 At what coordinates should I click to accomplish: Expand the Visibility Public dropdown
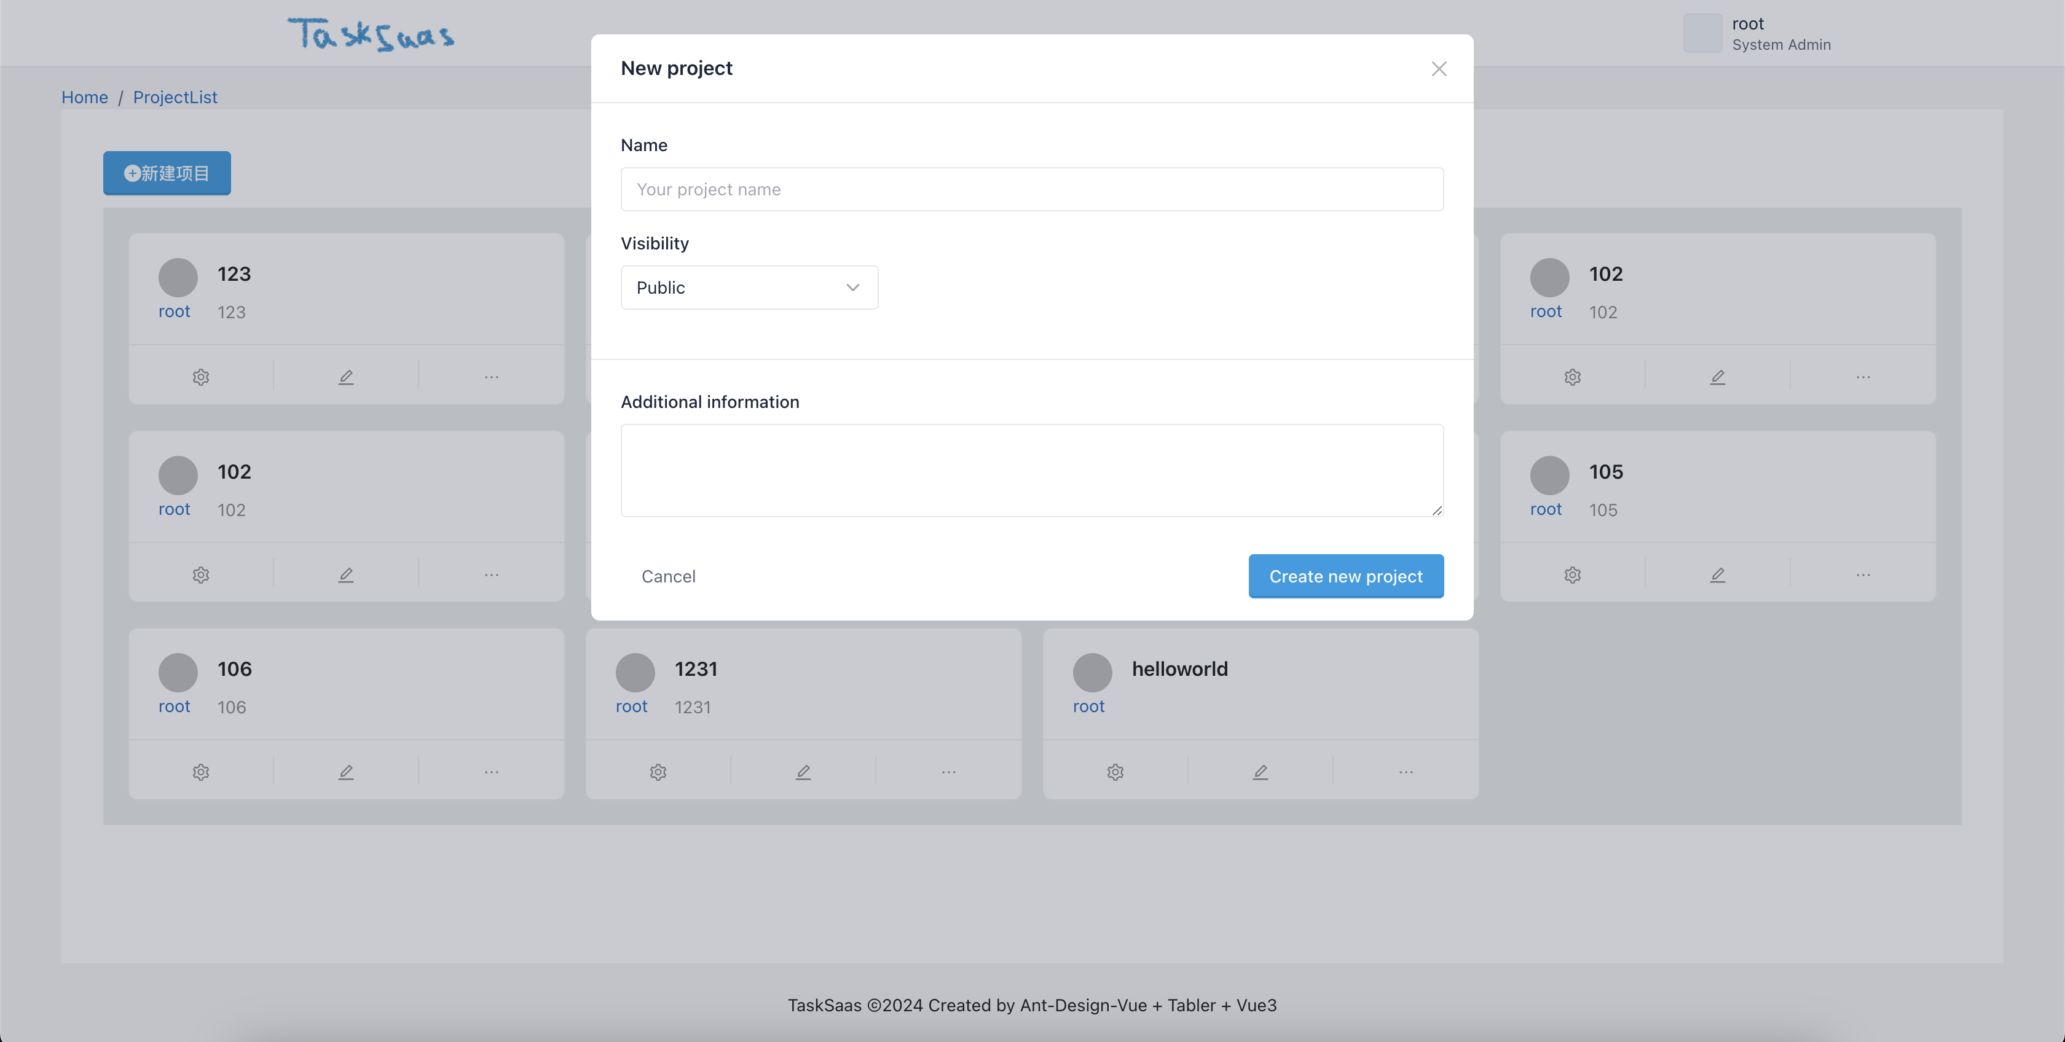pos(749,288)
